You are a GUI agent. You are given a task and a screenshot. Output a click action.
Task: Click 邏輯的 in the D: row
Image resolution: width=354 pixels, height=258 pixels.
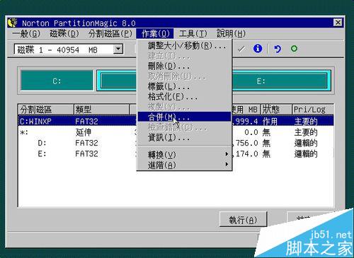tap(306, 143)
